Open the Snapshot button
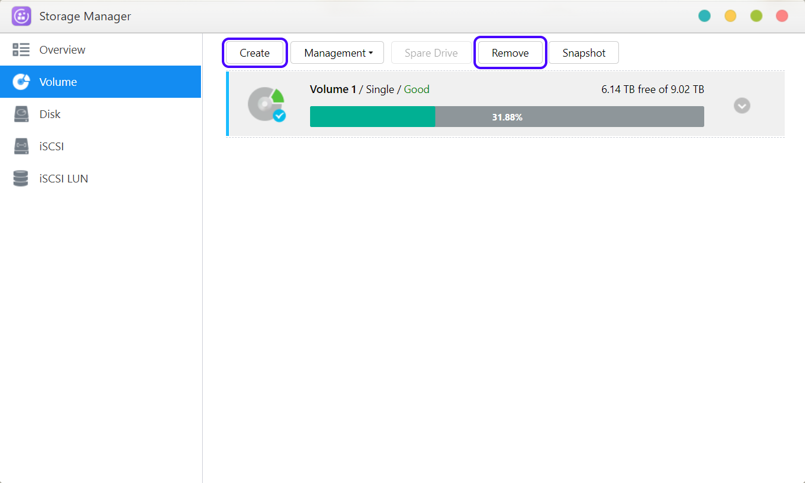The width and height of the screenshot is (805, 483). 583,53
